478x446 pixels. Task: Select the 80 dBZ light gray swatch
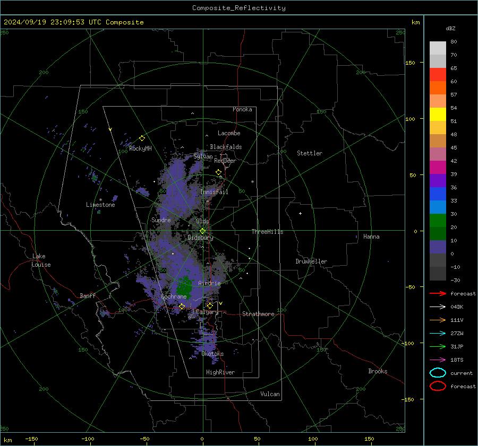pos(438,48)
